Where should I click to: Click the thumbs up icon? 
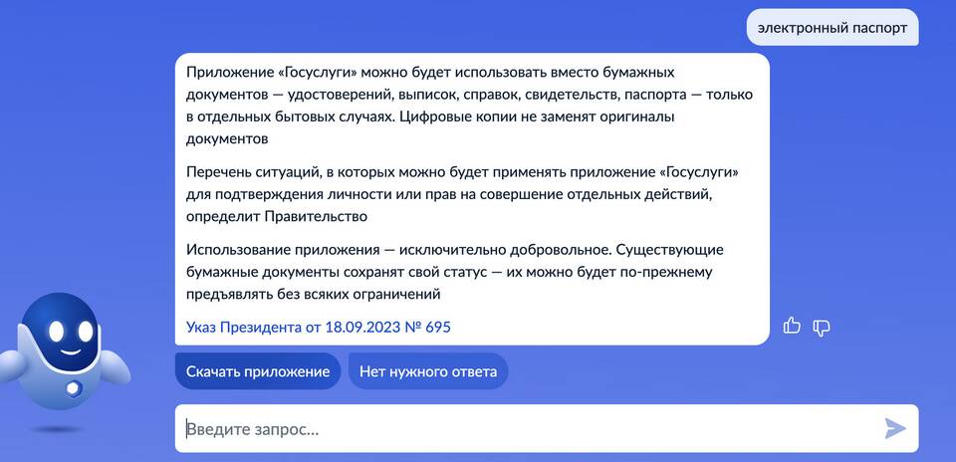(x=792, y=326)
